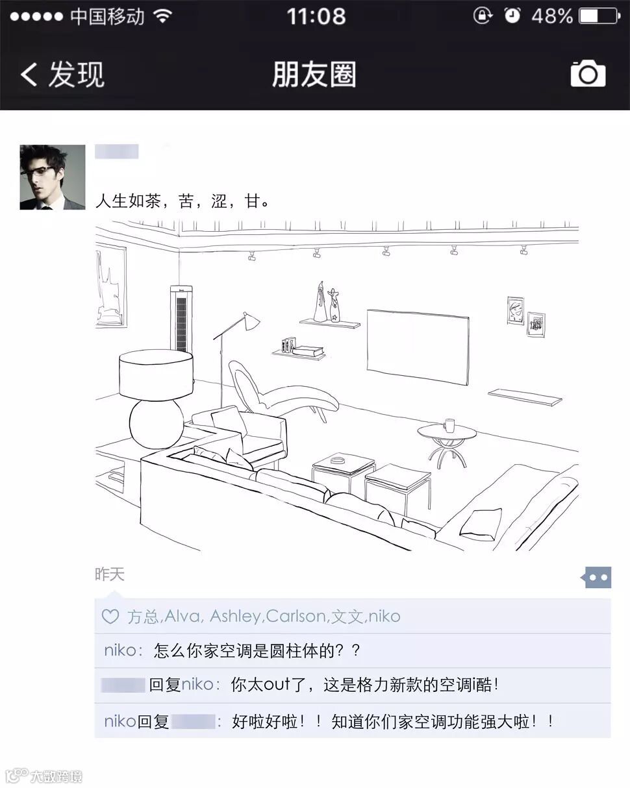
Task: Open niko's profile from likes list
Action: coord(384,616)
